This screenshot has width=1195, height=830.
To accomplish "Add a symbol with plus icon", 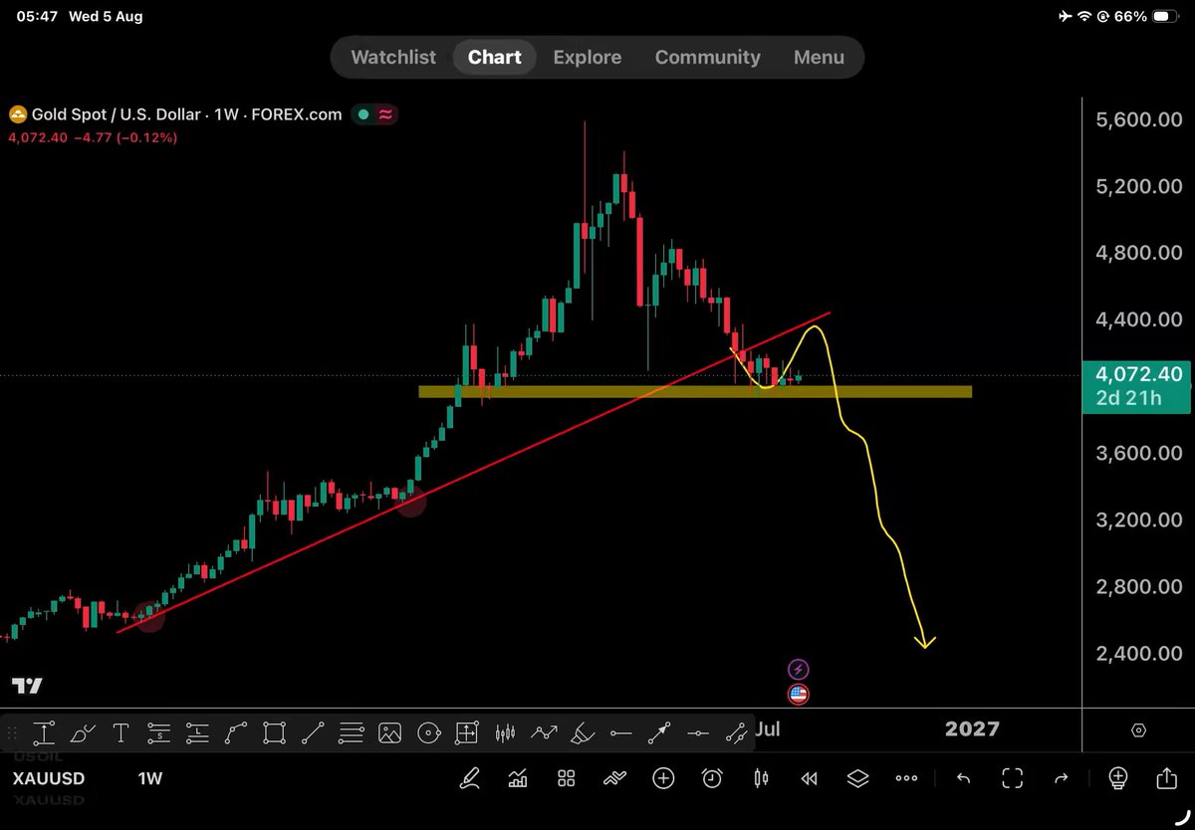I will [663, 779].
